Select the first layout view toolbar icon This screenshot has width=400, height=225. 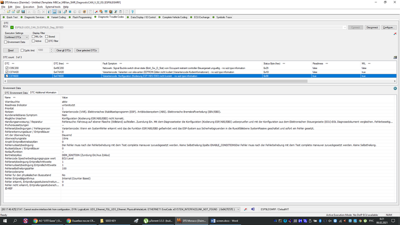coord(50,12)
